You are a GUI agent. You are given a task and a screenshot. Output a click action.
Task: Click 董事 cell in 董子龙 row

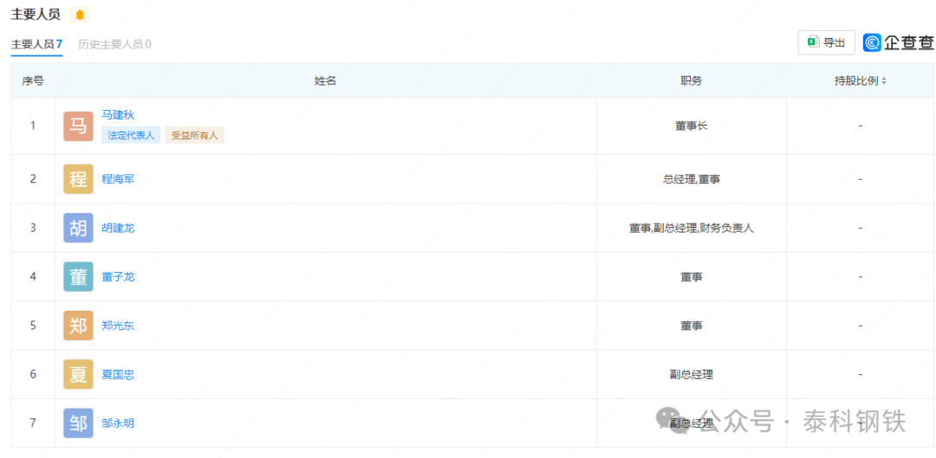[692, 277]
